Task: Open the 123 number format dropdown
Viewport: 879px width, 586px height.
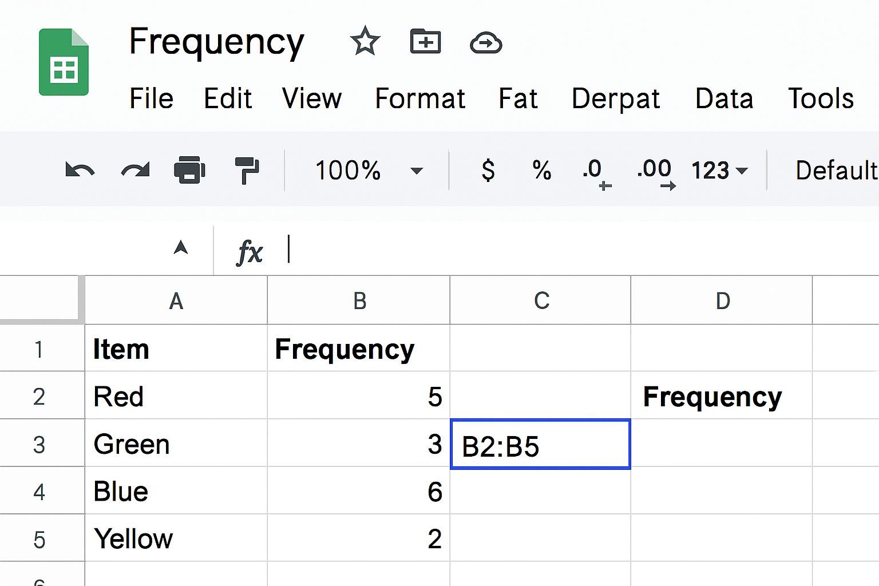Action: pos(719,171)
